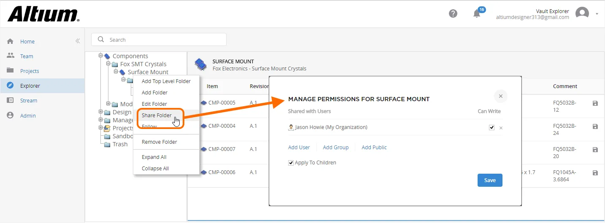Open the account dropdown arrow
The height and width of the screenshot is (223, 605).
tap(597, 14)
